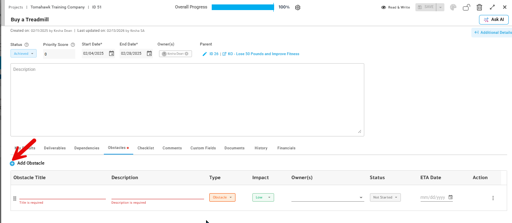This screenshot has width=512, height=223.
Task: Open the Low impact dropdown
Action: click(x=263, y=197)
